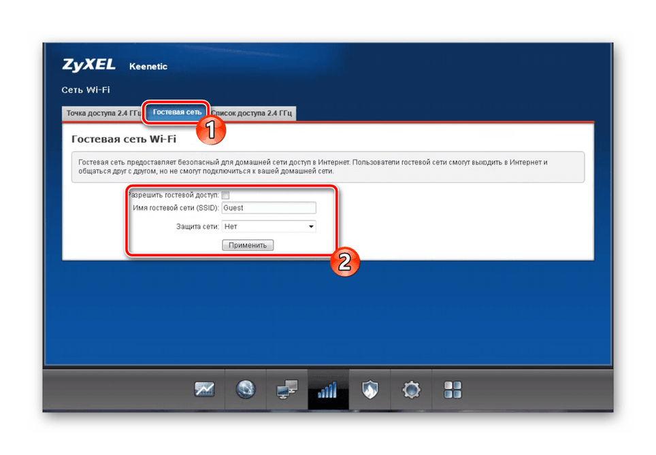Open the Список доступа 2.4 ГГц tab
656x455 pixels.
252,114
